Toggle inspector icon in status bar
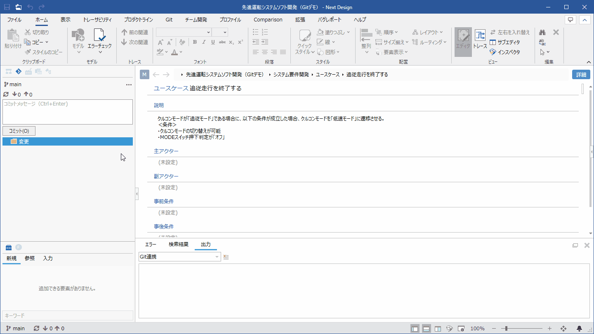The height and width of the screenshot is (334, 594). pyautogui.click(x=450, y=329)
